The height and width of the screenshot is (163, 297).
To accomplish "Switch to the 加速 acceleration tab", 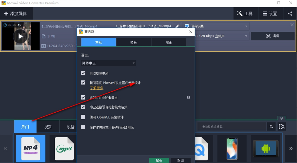I will tap(168, 42).
